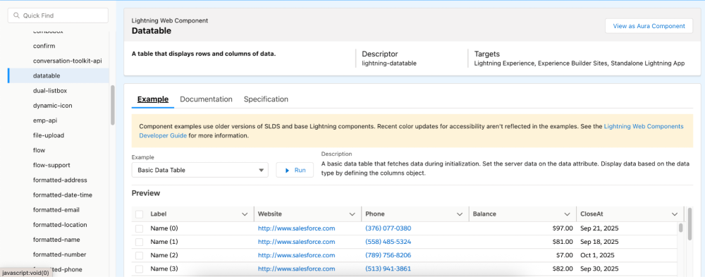The height and width of the screenshot is (277, 705).
Task: Open the CloseAt column header menu chevron
Action: (675, 214)
